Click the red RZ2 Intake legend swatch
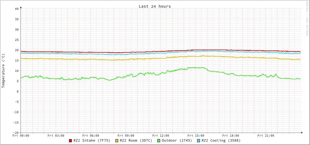 point(71,141)
